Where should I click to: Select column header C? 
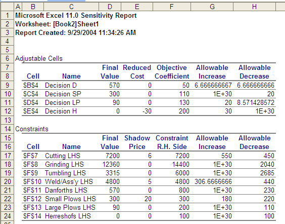coord(71,7)
